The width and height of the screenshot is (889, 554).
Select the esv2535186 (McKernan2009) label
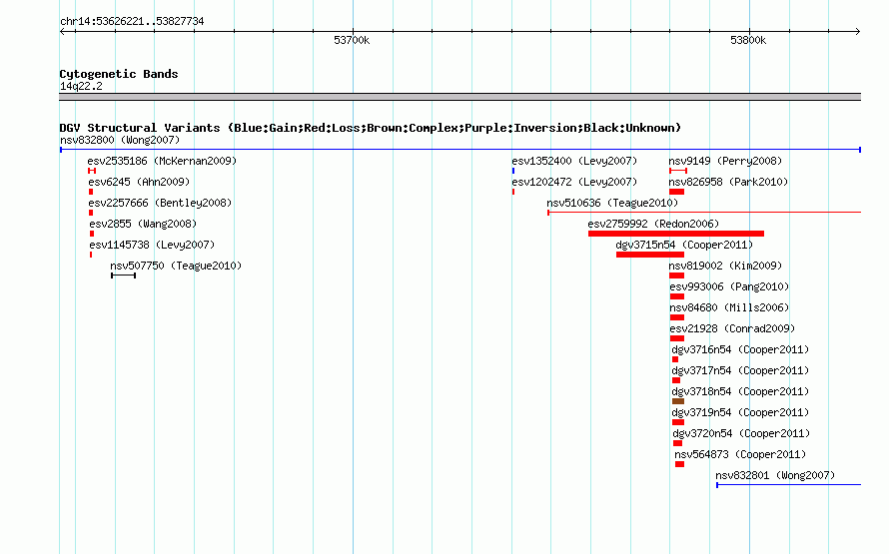162,161
